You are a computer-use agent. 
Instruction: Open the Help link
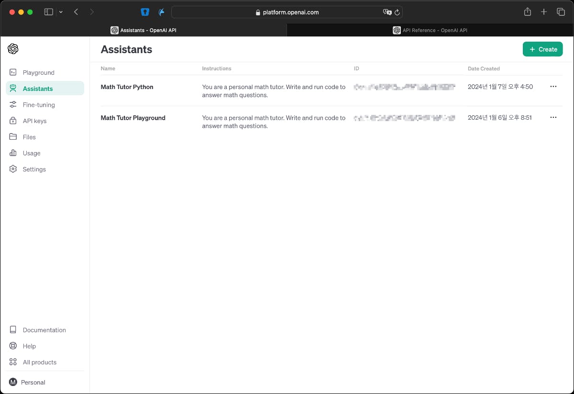pos(45,346)
